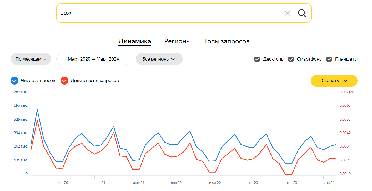The width and height of the screenshot is (372, 191).
Task: Click the '525 тыс.' left axis value
Action: coord(21,119)
